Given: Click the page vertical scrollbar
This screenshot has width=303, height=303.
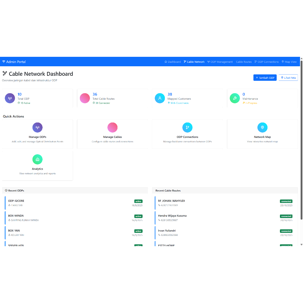Looking at the screenshot, I should [x=301, y=139].
